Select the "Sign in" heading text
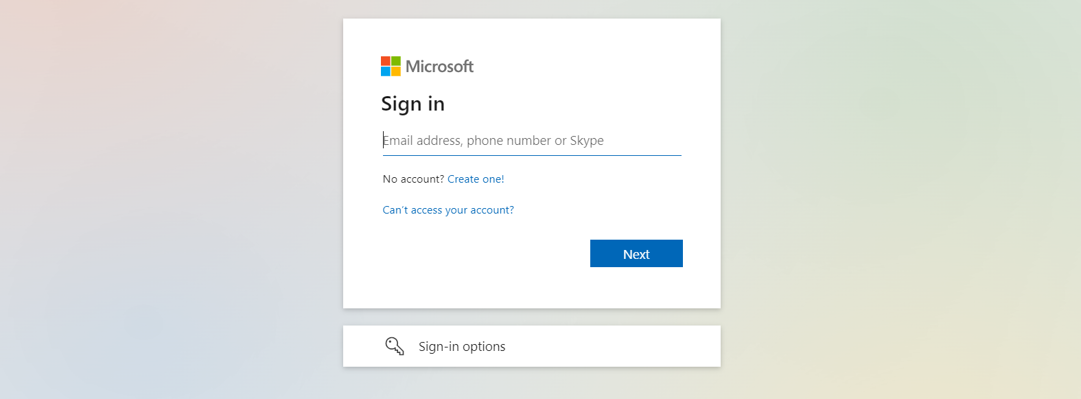Viewport: 1081px width, 399px height. click(413, 104)
